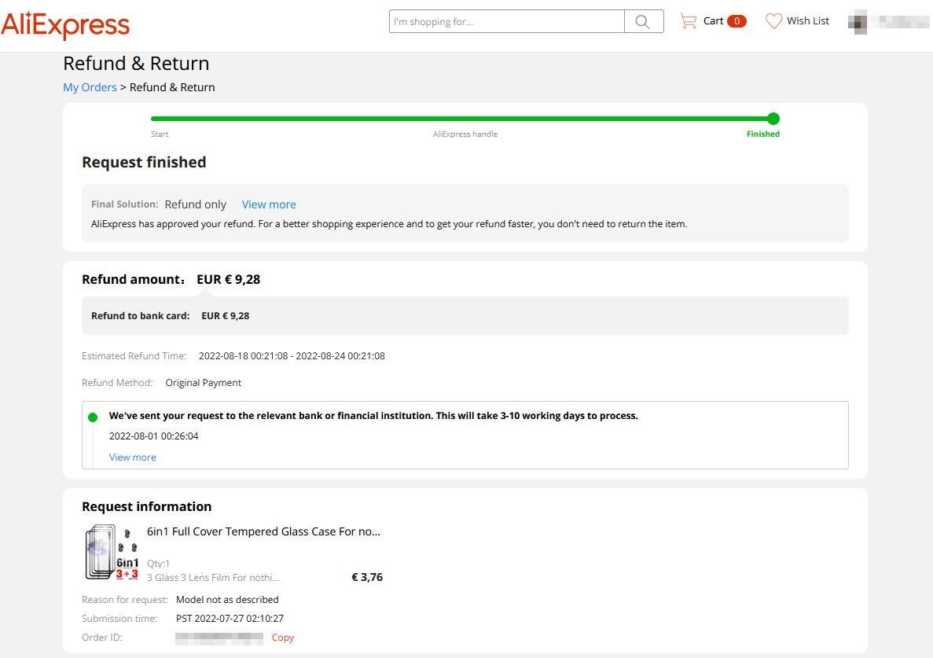Open the shopping cart icon
This screenshot has height=658, width=933.
[689, 21]
